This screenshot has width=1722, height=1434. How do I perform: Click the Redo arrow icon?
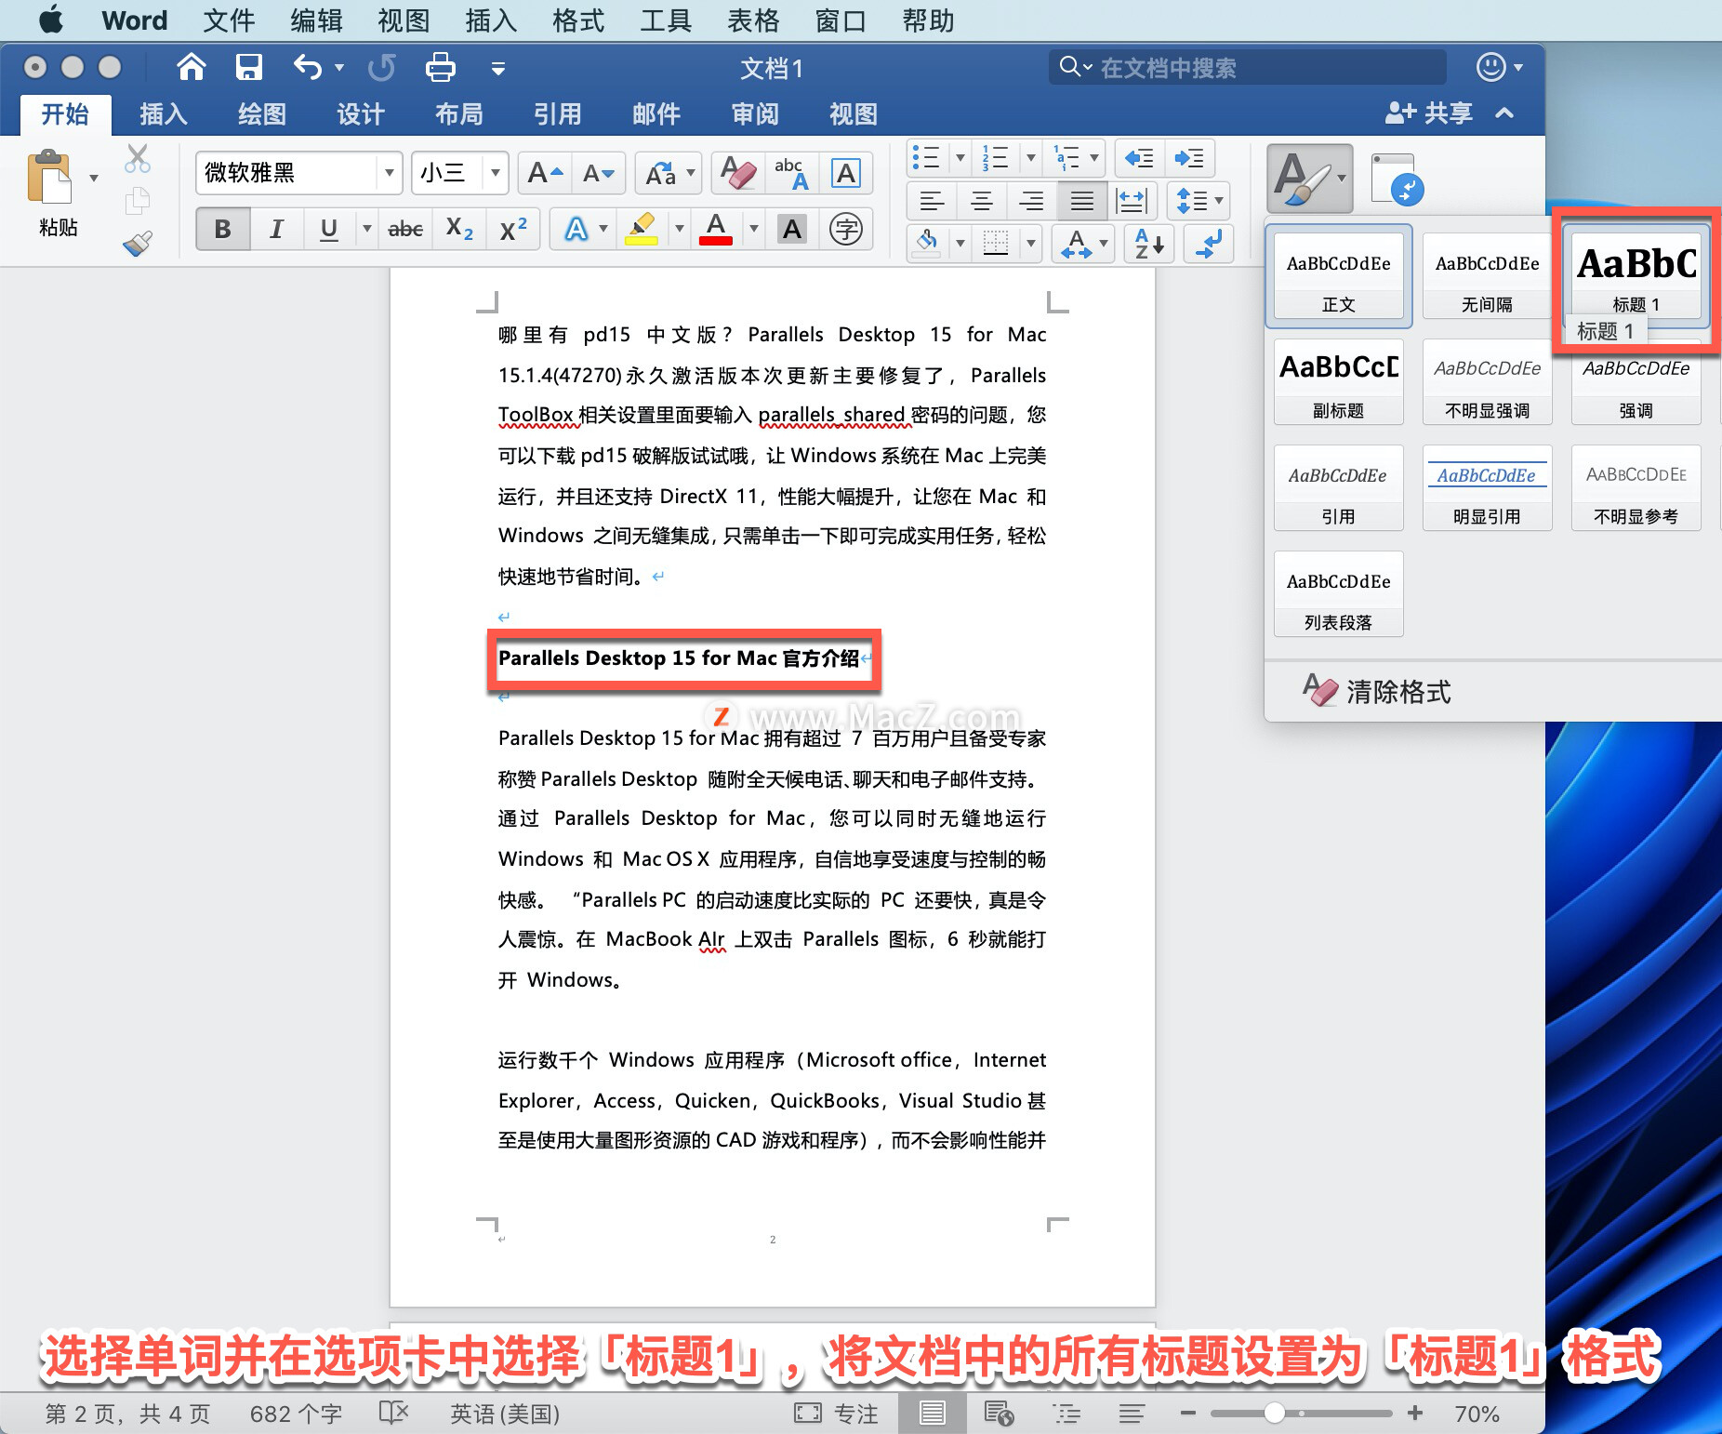pyautogui.click(x=381, y=68)
